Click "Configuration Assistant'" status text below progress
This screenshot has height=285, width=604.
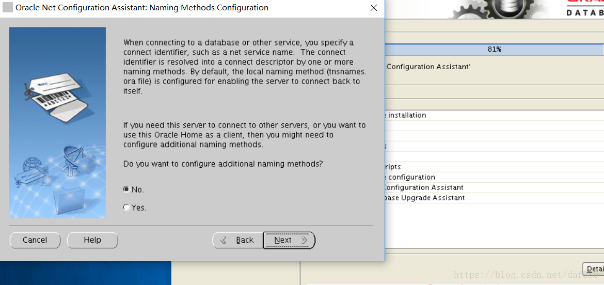(x=428, y=67)
